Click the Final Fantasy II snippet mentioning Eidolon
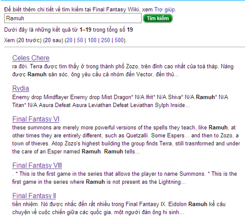The height and width of the screenshot is (217, 245). click(119, 208)
